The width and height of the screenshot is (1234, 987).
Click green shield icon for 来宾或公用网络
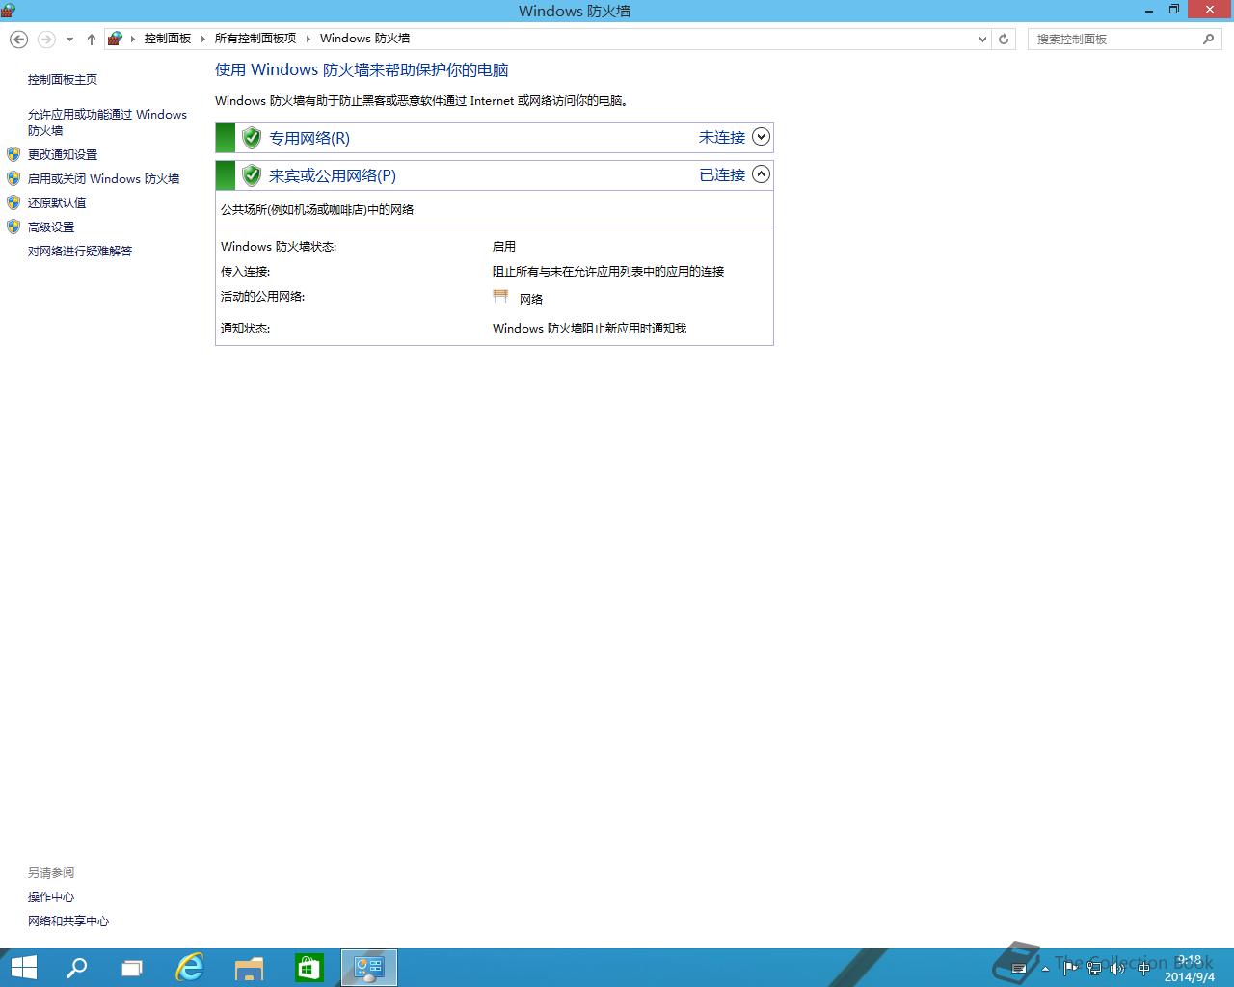pyautogui.click(x=252, y=175)
